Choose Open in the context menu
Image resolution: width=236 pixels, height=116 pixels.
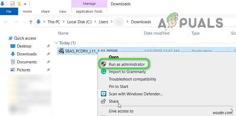click(x=114, y=57)
